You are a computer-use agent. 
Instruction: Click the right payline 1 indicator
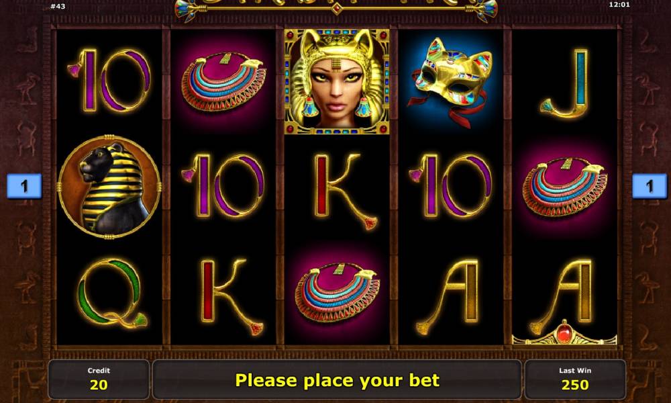(650, 186)
